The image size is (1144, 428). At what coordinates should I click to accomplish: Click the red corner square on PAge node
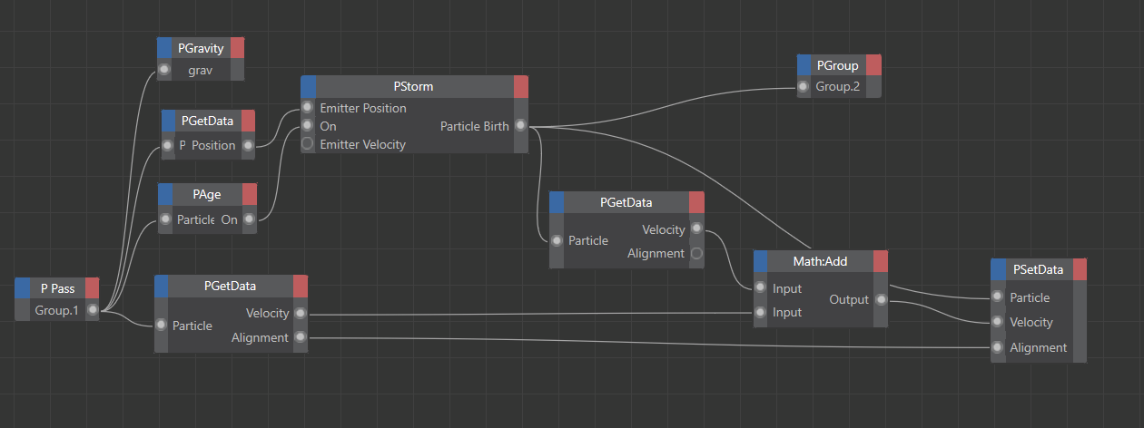[250, 194]
